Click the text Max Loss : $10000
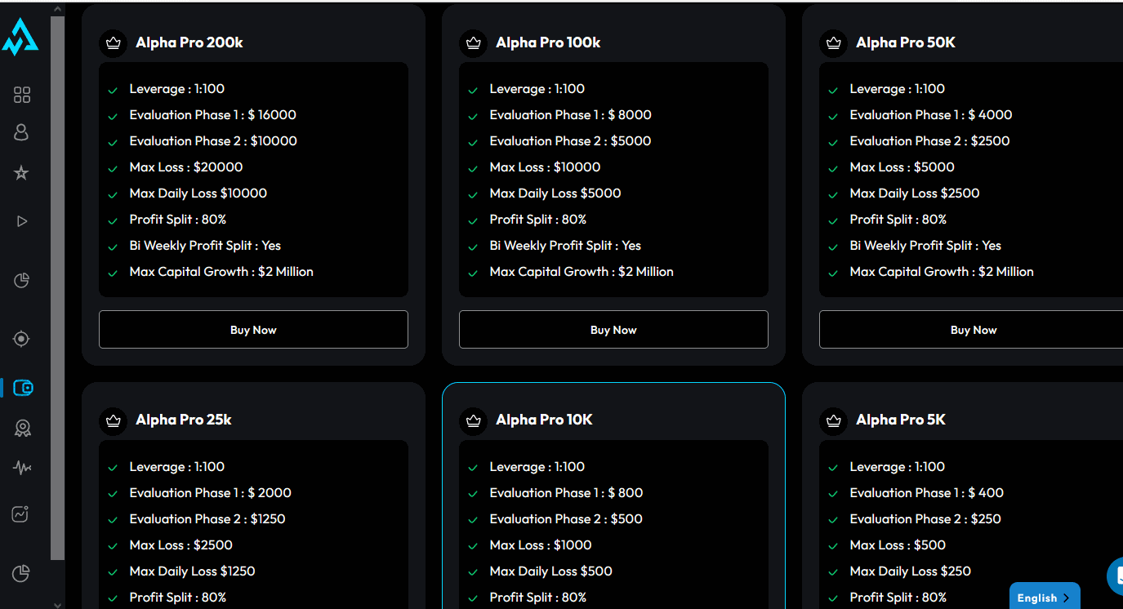Viewport: 1123px width, 609px height. (x=545, y=167)
